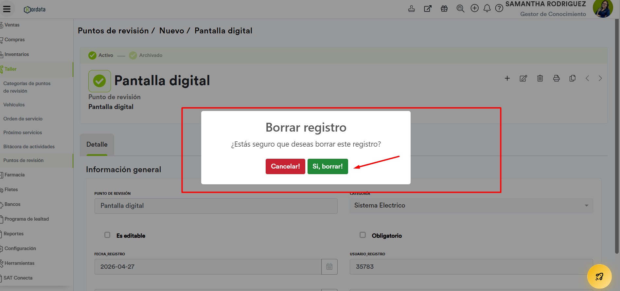Click Información general heading

pyautogui.click(x=124, y=170)
